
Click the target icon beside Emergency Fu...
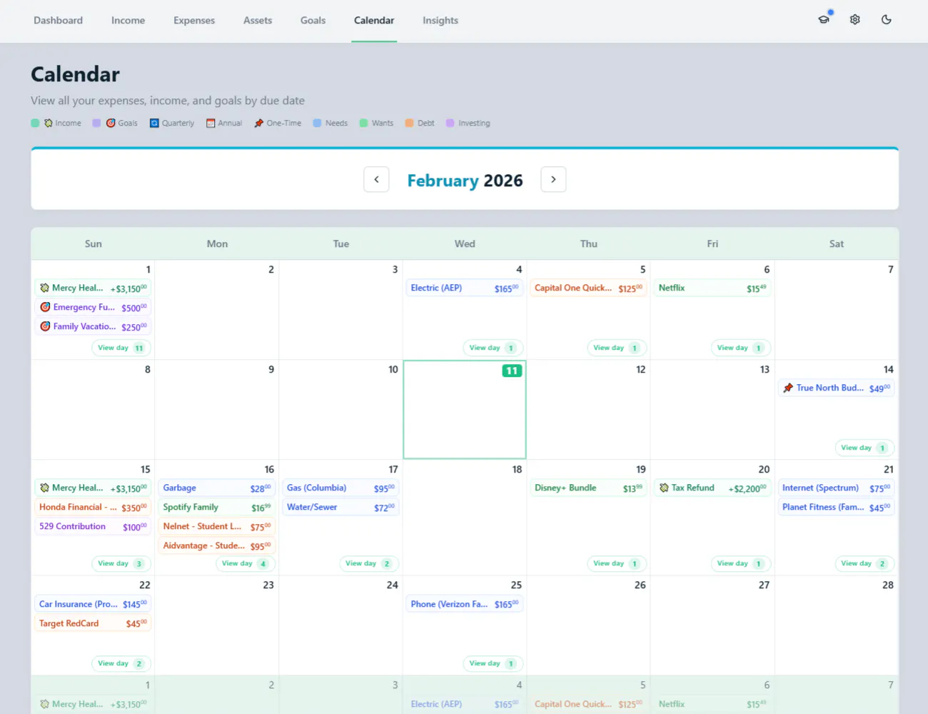(x=45, y=307)
